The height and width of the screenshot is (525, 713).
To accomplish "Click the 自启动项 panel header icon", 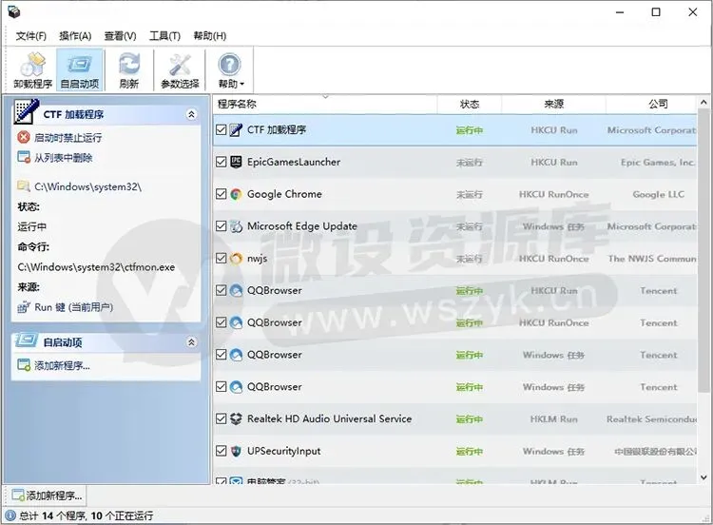I will [x=26, y=340].
